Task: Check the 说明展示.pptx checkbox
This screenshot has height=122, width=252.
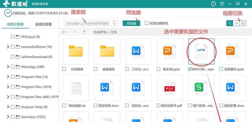Action: point(221,69)
